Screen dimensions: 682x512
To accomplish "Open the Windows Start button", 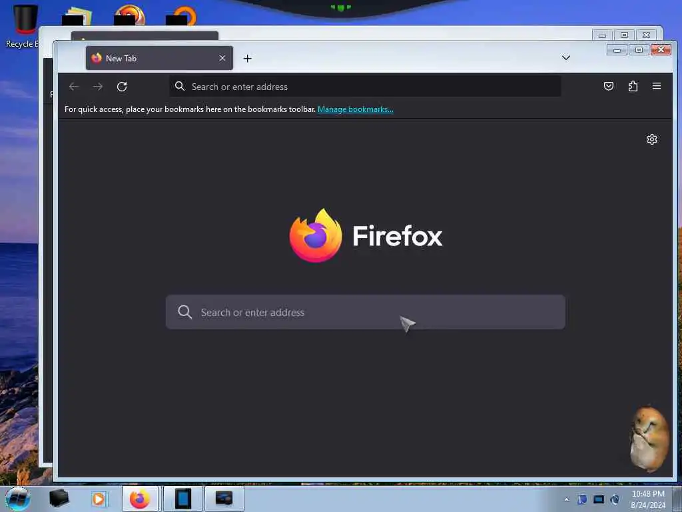I will pyautogui.click(x=18, y=499).
